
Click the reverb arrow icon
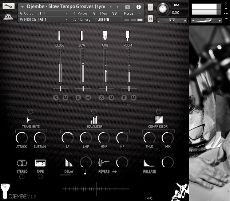115,172
